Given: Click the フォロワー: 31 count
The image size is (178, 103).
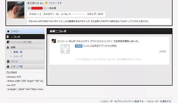Looking at the screenshot, I should pyautogui.click(x=51, y=14).
